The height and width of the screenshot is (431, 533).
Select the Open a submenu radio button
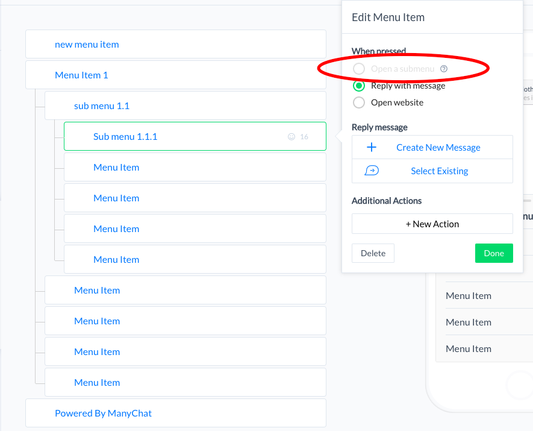click(x=359, y=69)
